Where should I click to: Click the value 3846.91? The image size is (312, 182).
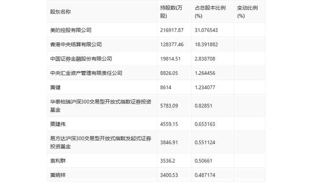pos(169,142)
